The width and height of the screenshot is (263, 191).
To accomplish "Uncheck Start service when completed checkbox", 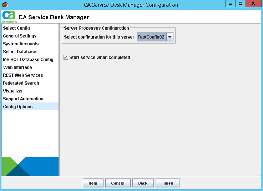I will 66,57.
